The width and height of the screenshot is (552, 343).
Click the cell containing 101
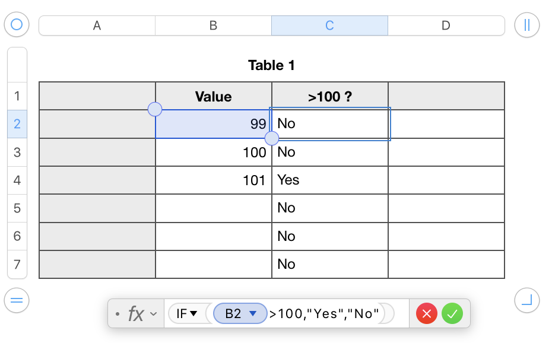click(x=214, y=180)
